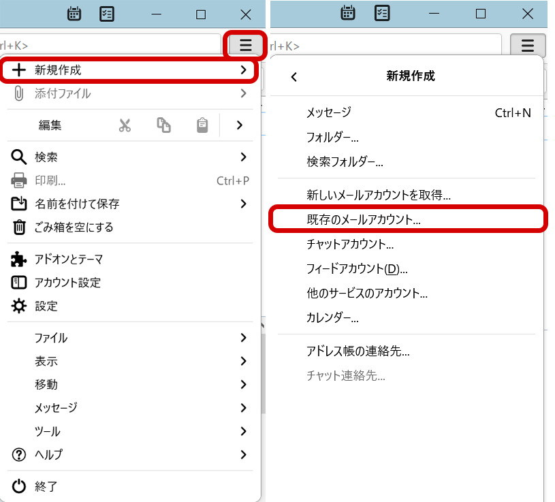Click the Cut scissors icon in the 編集 row
The image size is (555, 502).
pyautogui.click(x=125, y=125)
